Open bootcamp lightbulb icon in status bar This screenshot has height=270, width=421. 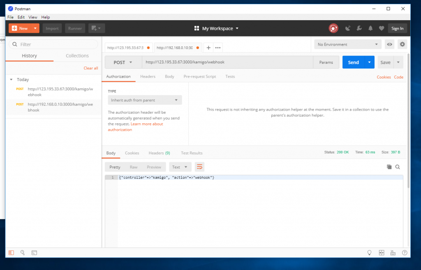(370, 253)
